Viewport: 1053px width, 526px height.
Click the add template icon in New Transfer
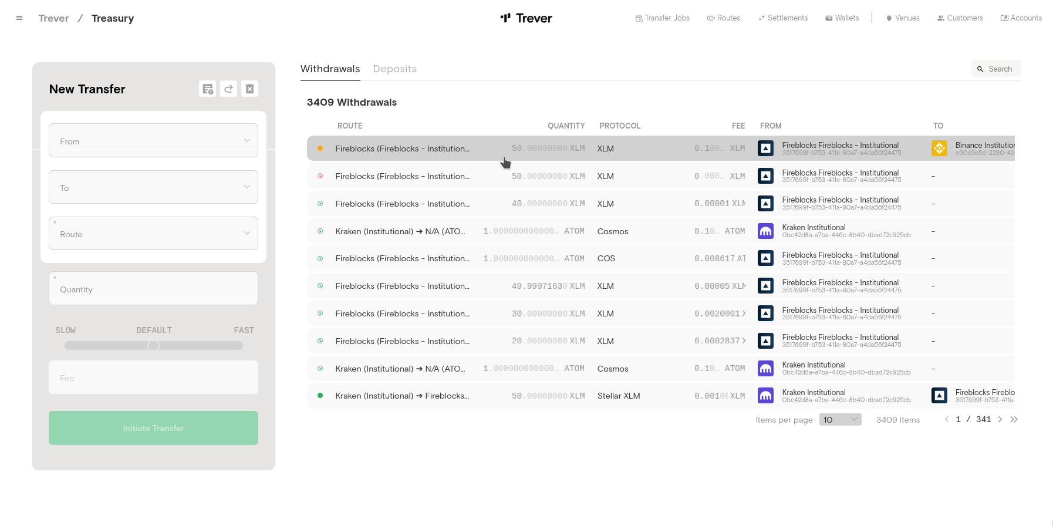coord(208,89)
